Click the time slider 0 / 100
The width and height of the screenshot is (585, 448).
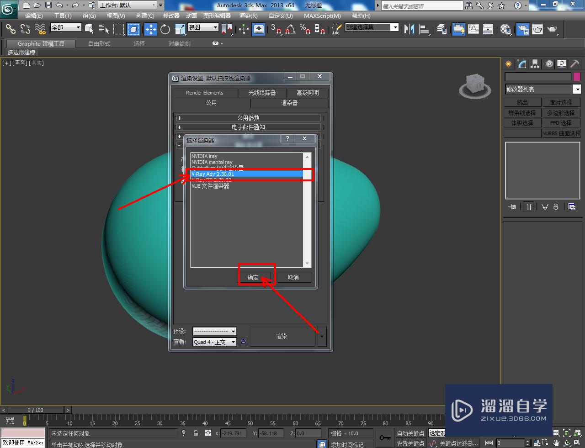pos(36,410)
